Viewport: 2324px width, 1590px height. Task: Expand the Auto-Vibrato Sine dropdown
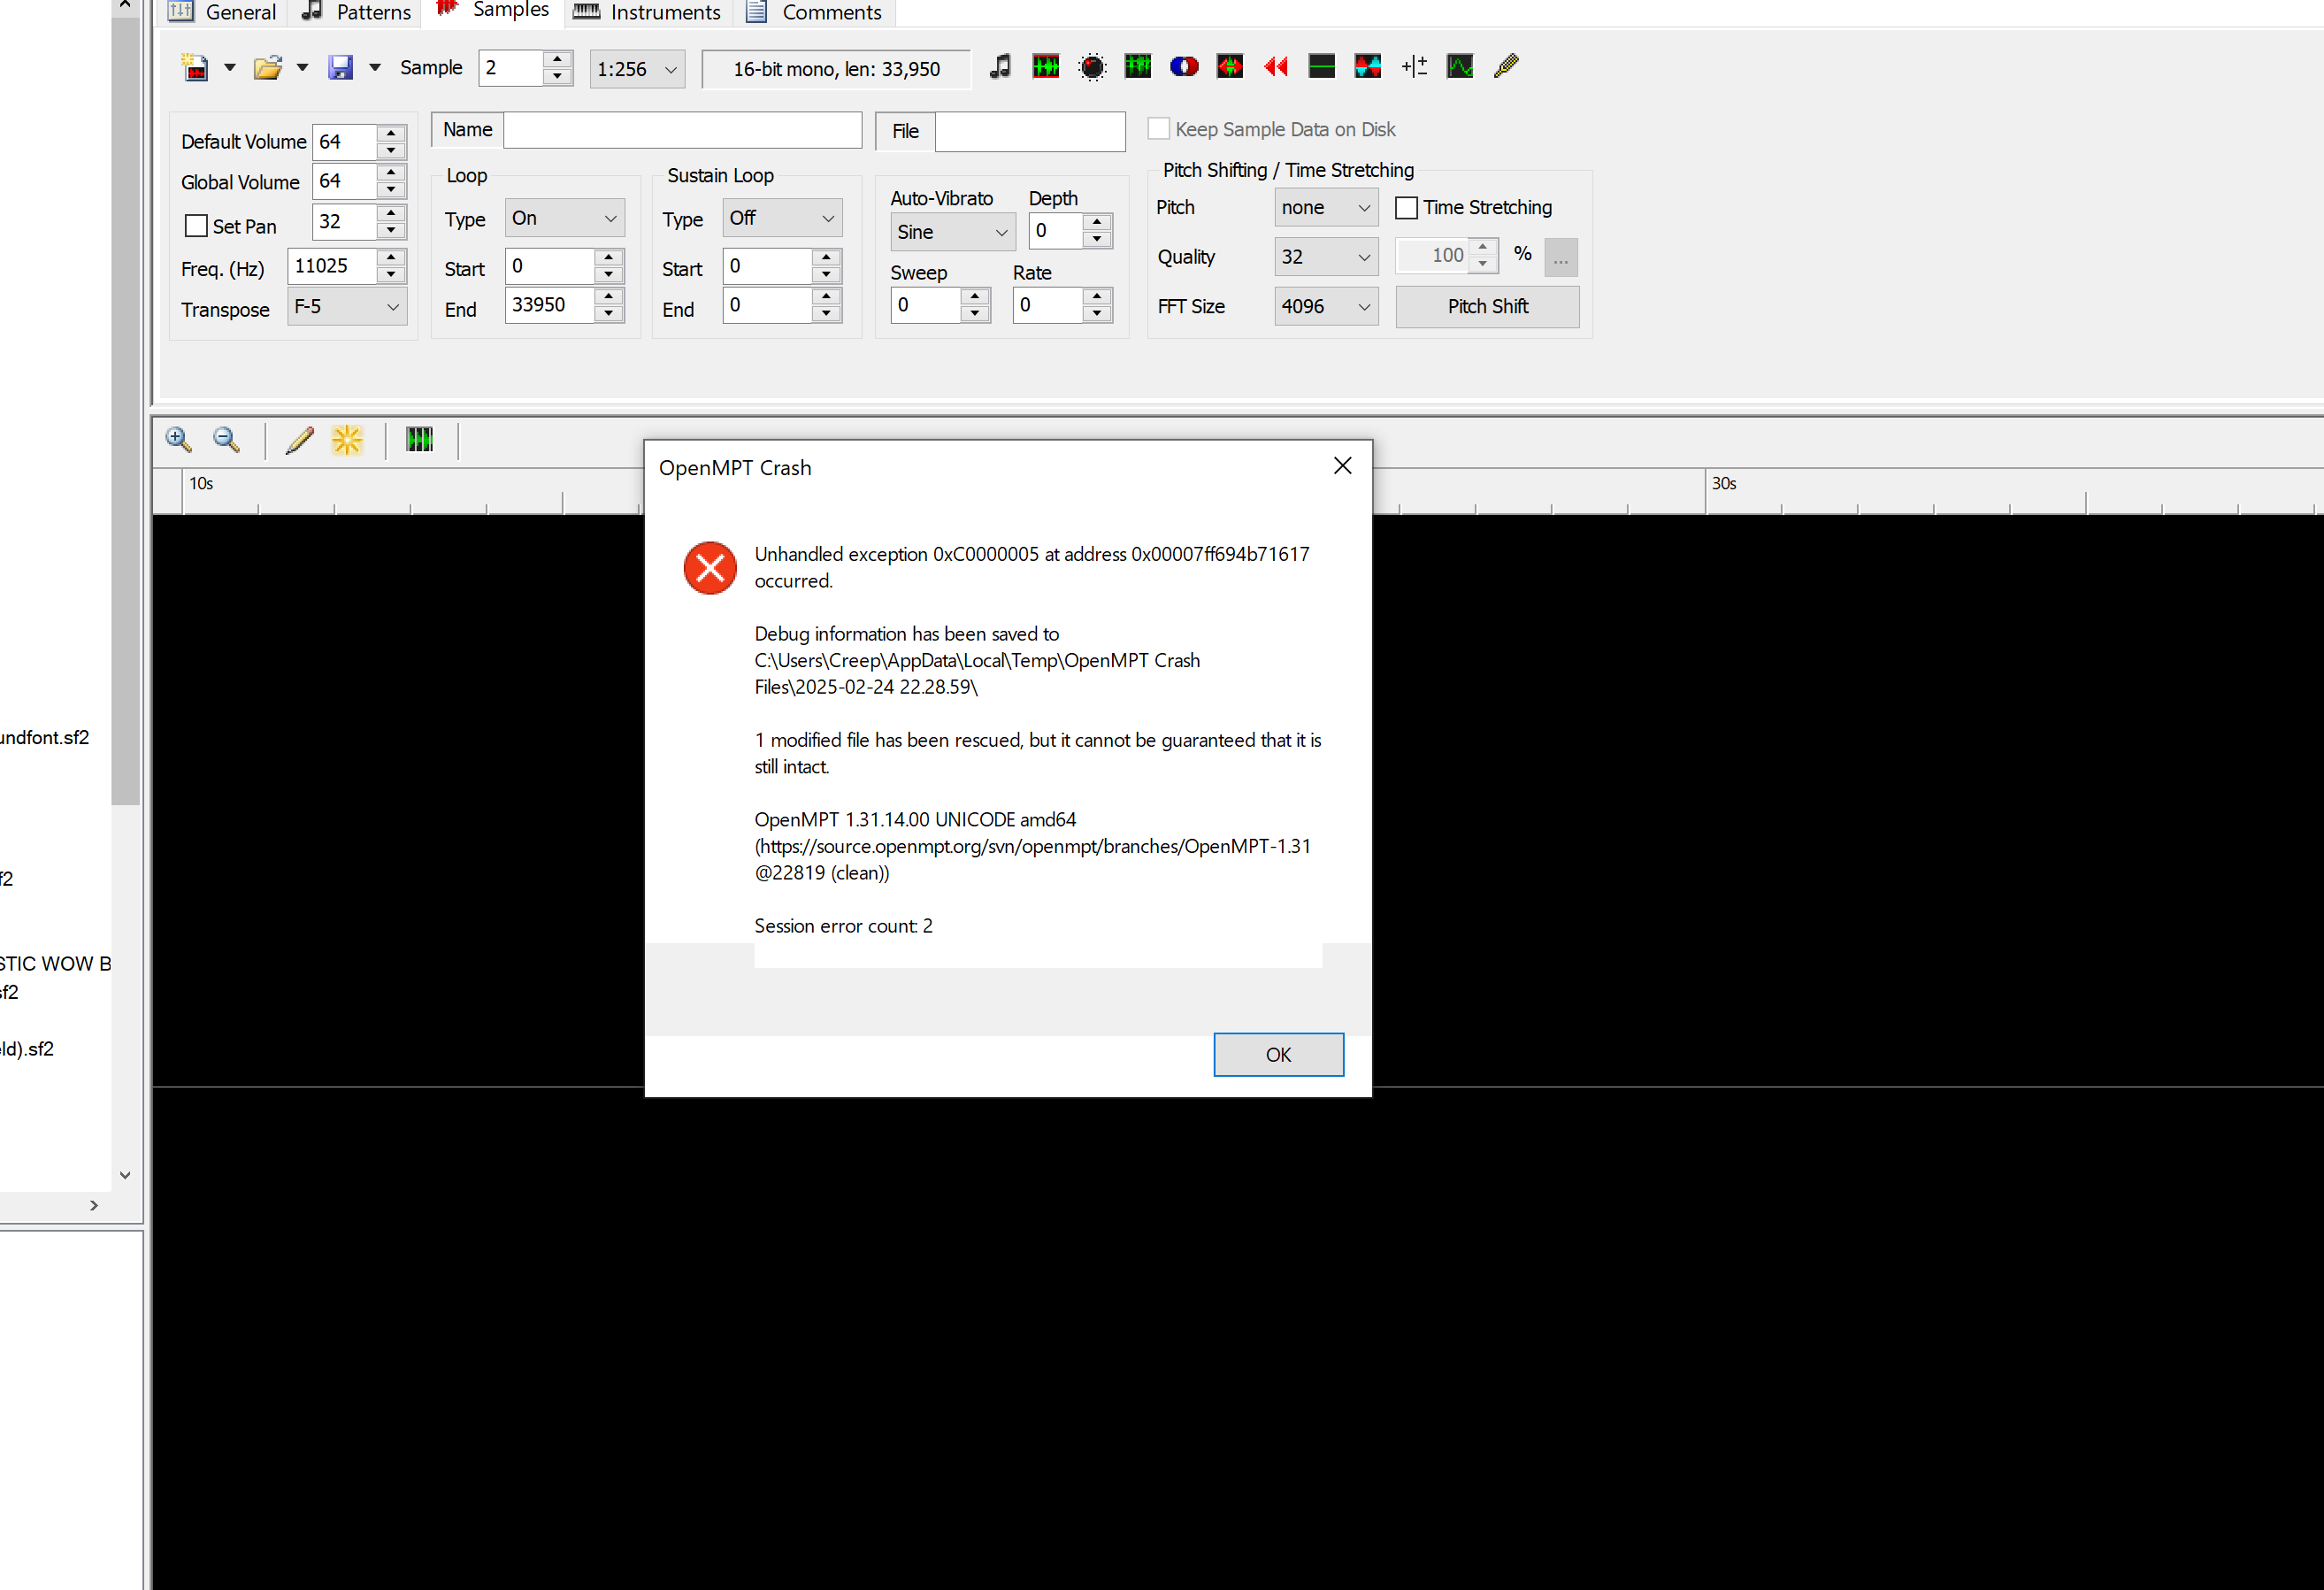tap(952, 232)
